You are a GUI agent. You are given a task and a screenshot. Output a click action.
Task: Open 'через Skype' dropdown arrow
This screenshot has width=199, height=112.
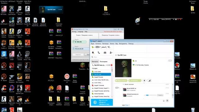tap(129, 105)
